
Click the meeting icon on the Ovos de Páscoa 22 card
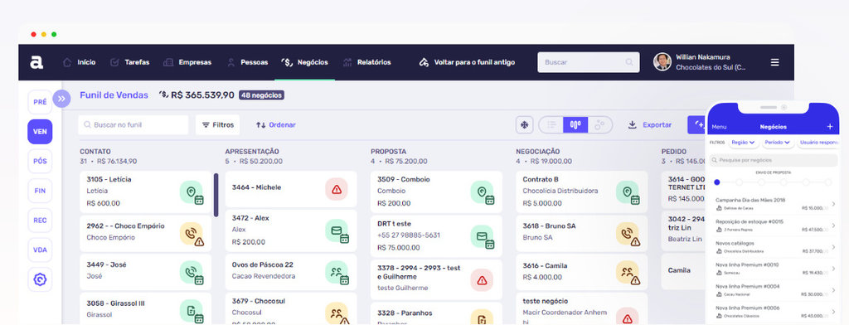[x=337, y=273]
